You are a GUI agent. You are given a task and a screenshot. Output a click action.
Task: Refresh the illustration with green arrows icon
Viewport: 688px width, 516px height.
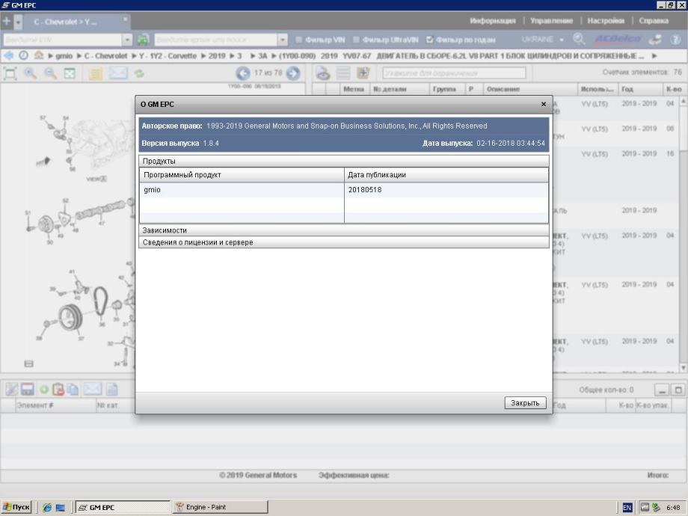tap(139, 73)
